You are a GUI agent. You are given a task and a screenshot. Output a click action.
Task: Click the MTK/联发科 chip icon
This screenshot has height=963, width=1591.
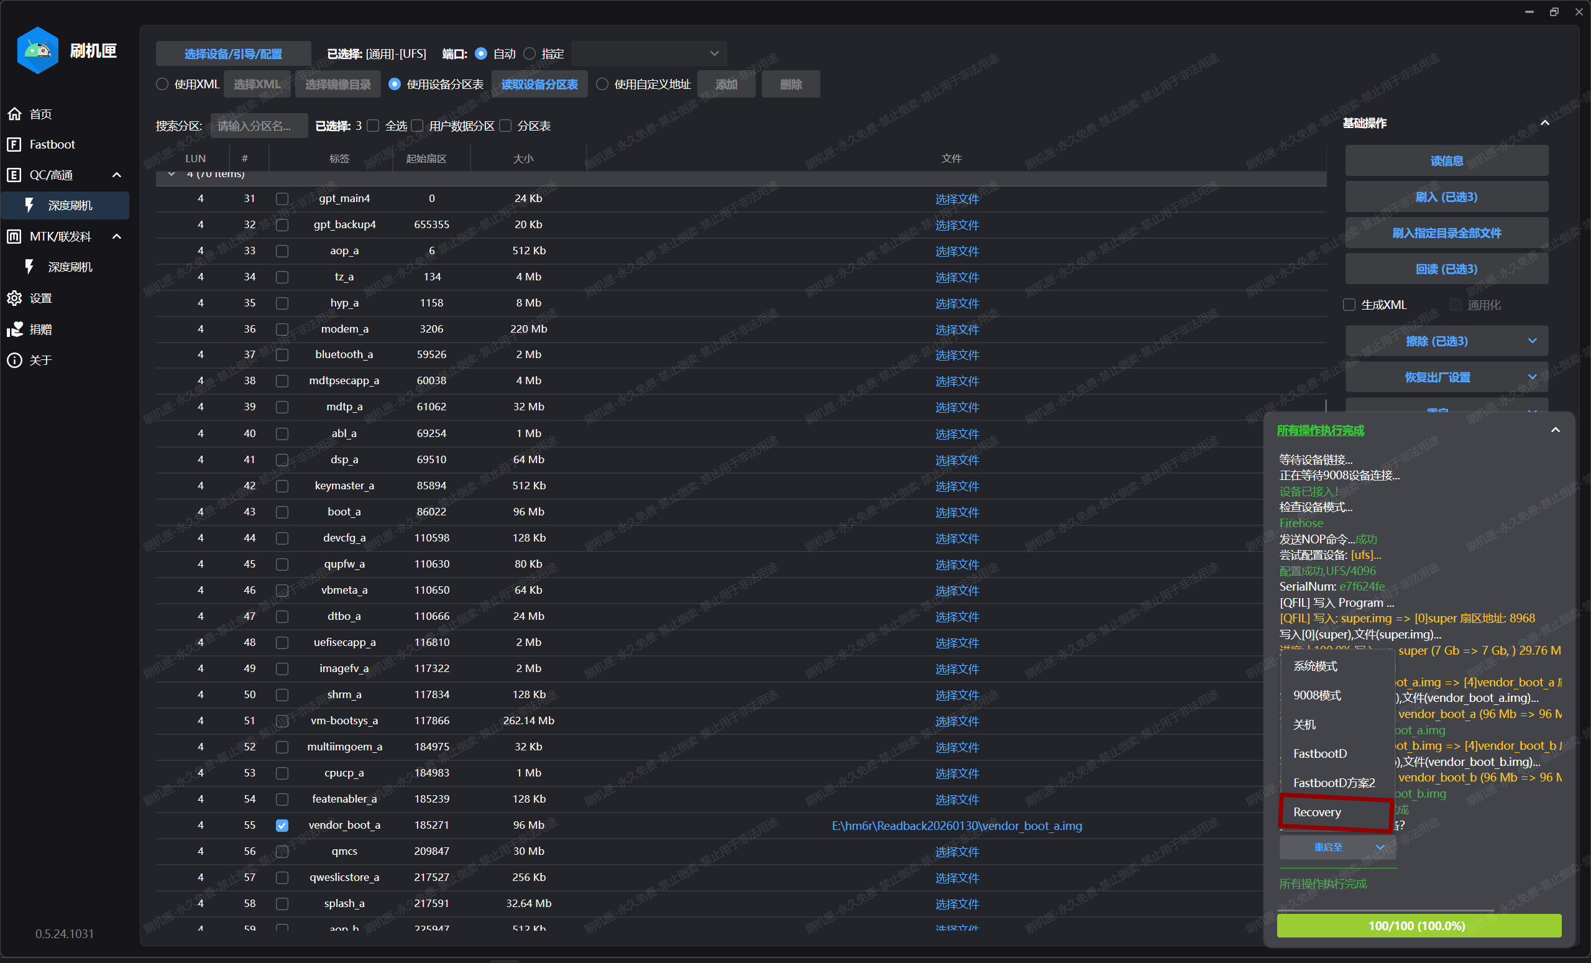pyautogui.click(x=14, y=236)
